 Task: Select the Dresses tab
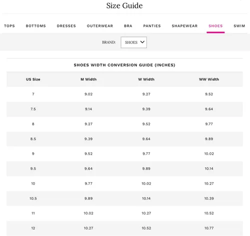66,26
